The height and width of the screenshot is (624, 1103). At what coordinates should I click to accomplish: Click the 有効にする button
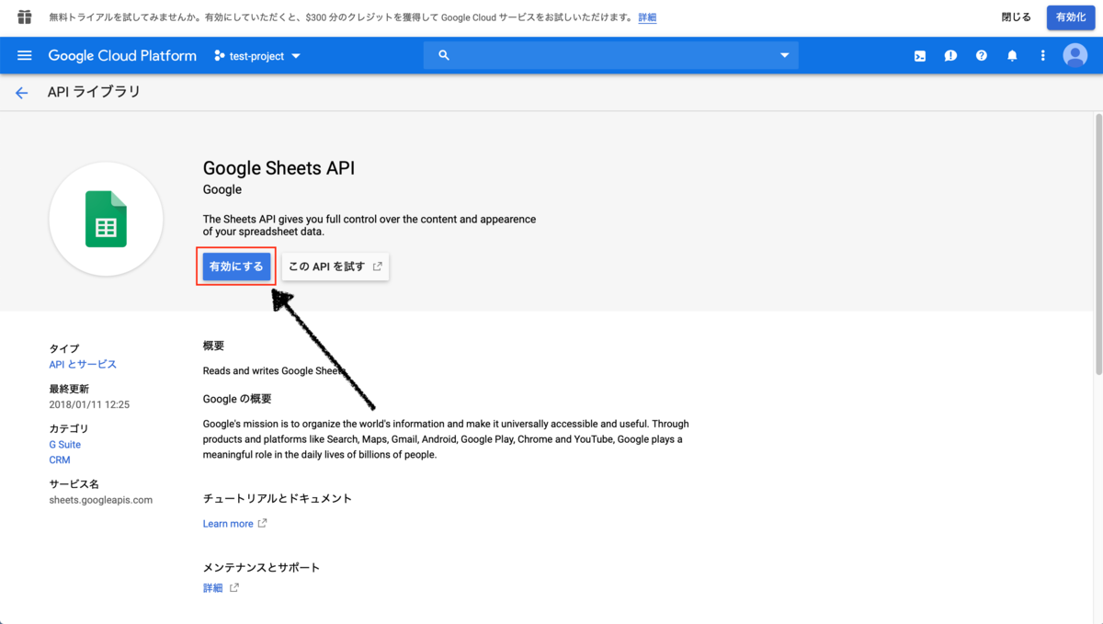[x=236, y=267]
